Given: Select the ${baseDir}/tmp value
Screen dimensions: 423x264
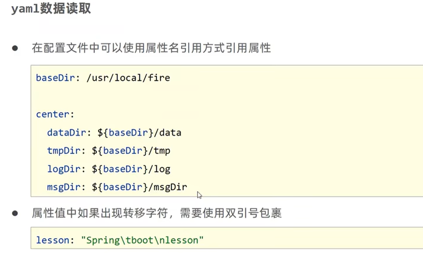Looking at the screenshot, I should coord(131,151).
